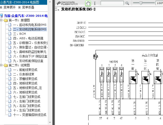Click the sidebar scroll up arrow
The height and width of the screenshot is (125, 163).
click(50, 2)
